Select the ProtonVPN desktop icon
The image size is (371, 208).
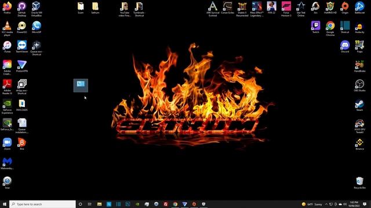tap(22, 66)
